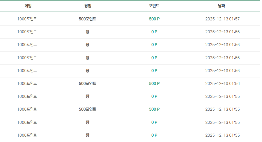The height and width of the screenshot is (142, 262).
Task: Click the topmost 꽝 result
Action: click(x=87, y=32)
